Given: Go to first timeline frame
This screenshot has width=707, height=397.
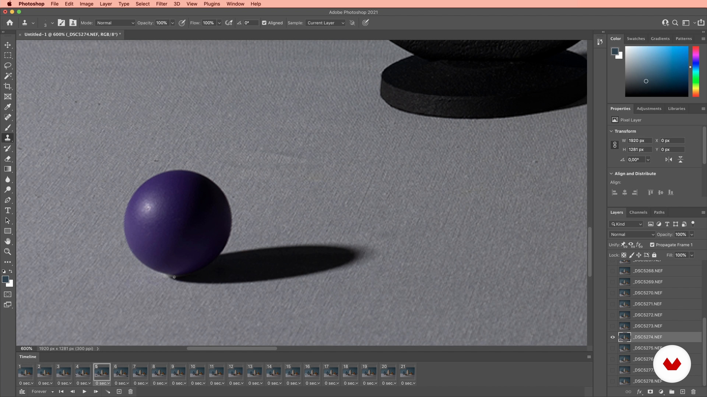Looking at the screenshot, I should (61, 391).
